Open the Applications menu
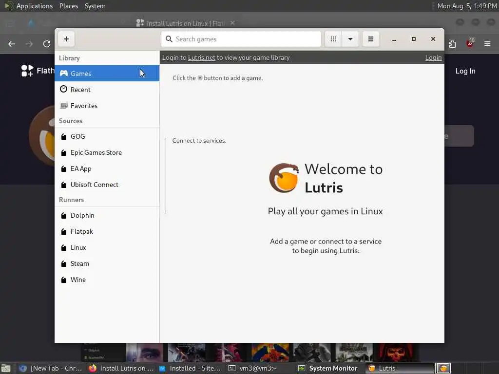499x374 pixels. 35,6
